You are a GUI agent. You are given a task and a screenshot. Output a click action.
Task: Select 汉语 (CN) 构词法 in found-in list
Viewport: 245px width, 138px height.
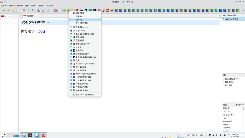click(x=233, y=19)
